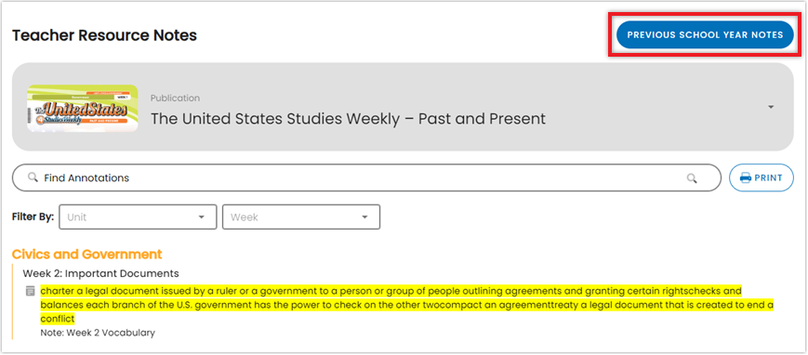Open Week 2: Important Documents

pyautogui.click(x=100, y=273)
